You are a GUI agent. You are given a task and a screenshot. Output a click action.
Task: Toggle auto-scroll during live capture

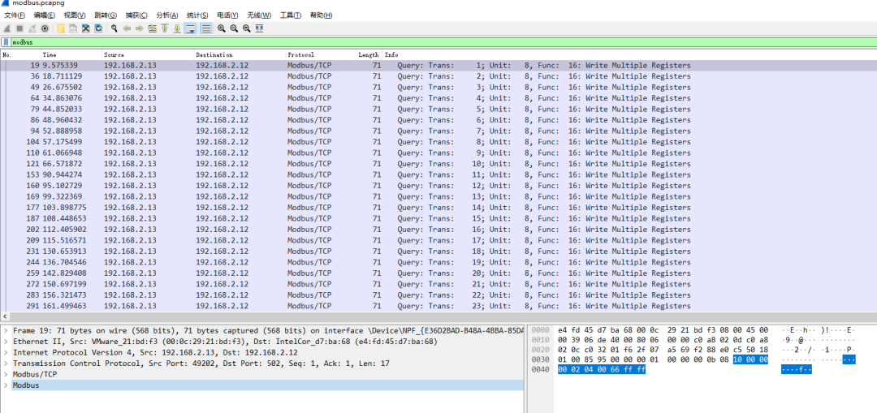coord(190,28)
